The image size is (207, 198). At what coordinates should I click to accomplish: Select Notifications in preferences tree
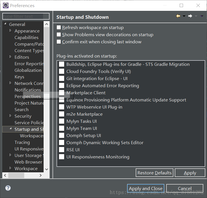point(28,90)
